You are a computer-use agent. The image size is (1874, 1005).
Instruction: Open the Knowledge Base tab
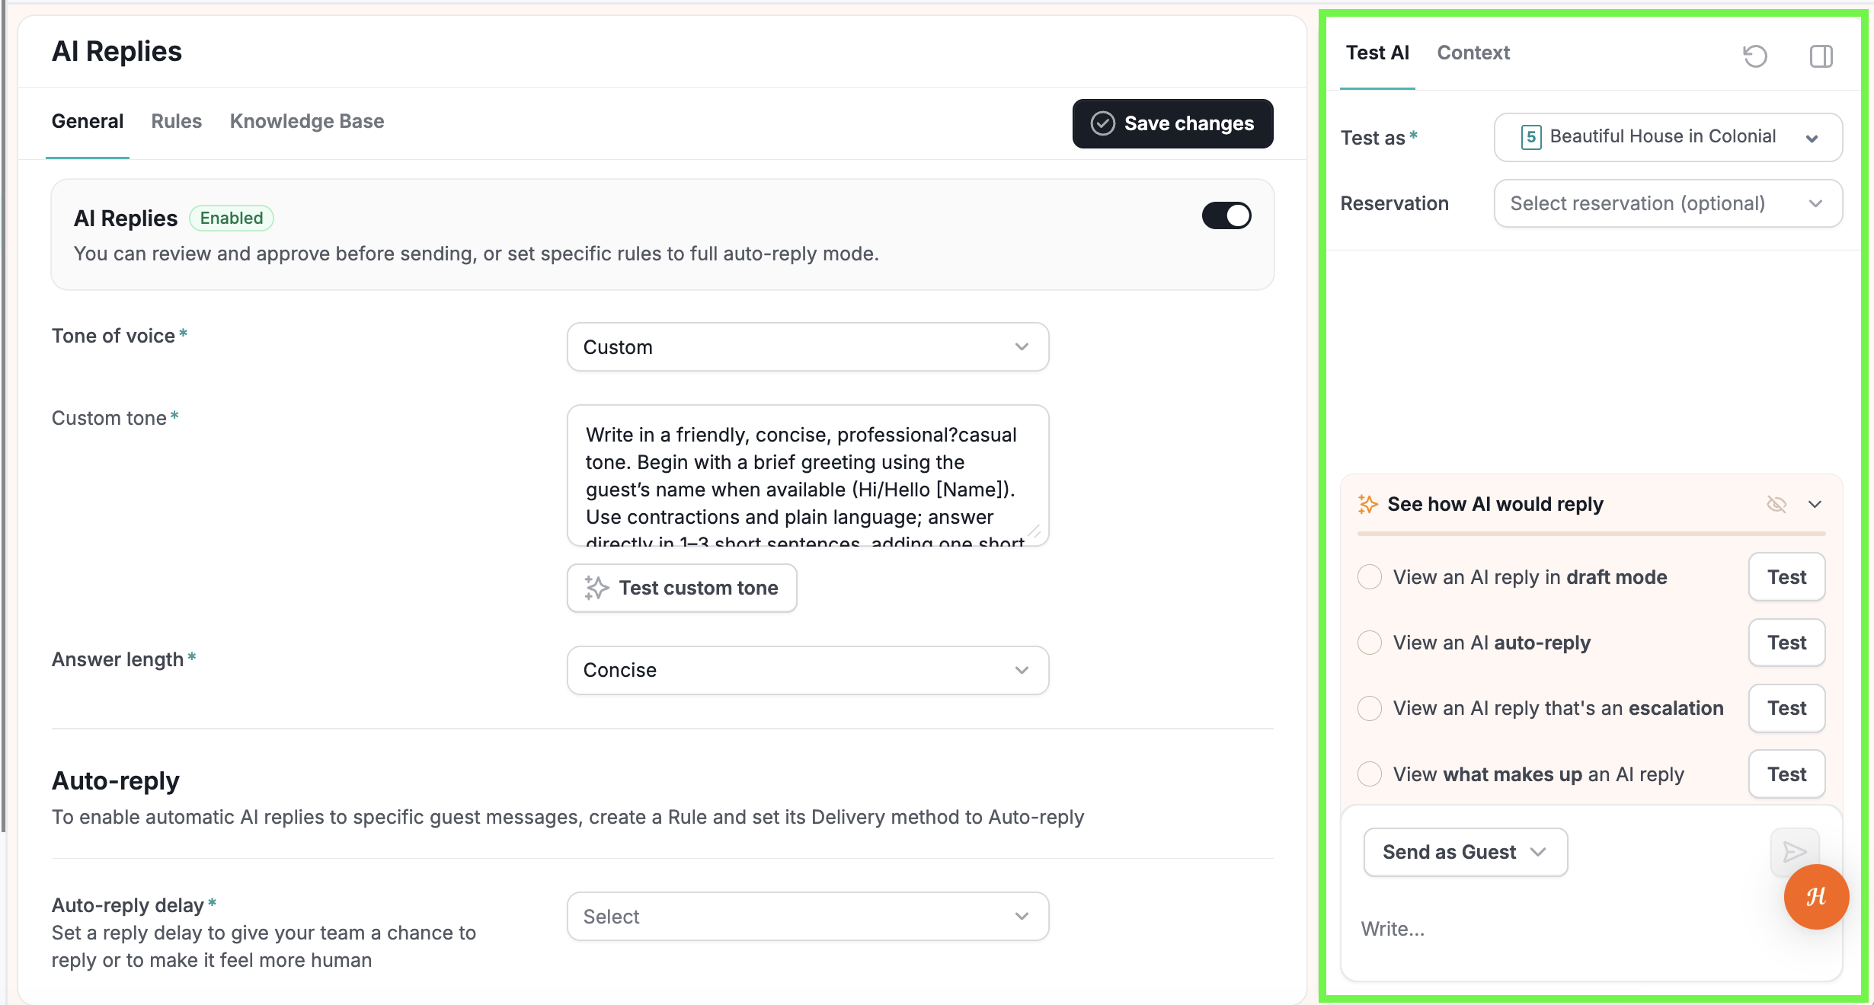[x=307, y=122]
